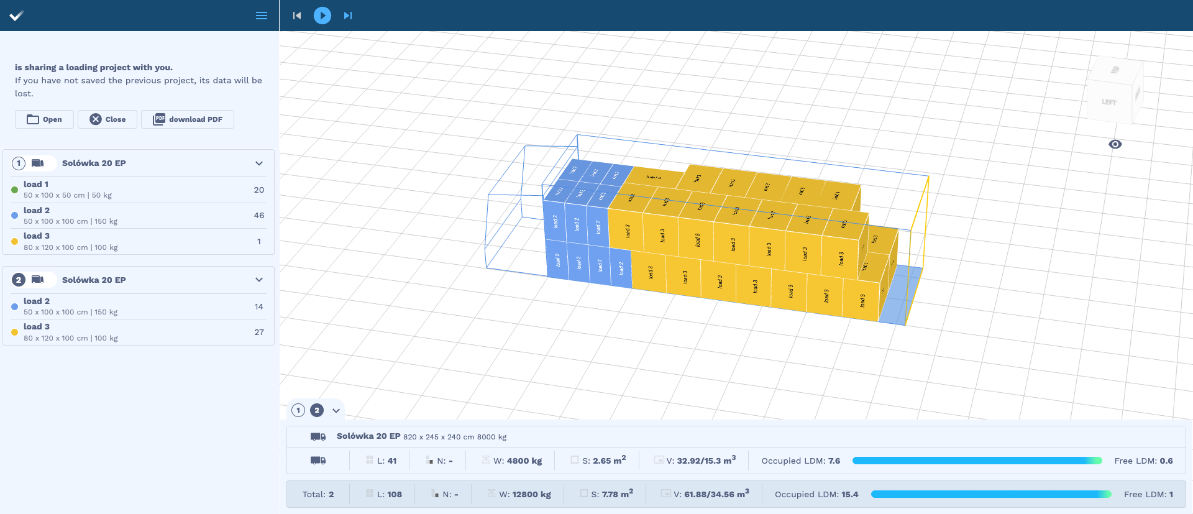Click blue color dot of load 2 in vehicle 1

(x=14, y=216)
